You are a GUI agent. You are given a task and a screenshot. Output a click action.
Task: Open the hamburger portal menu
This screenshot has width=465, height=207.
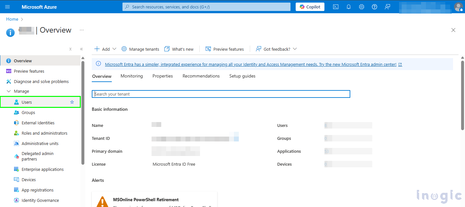[x=7, y=7]
